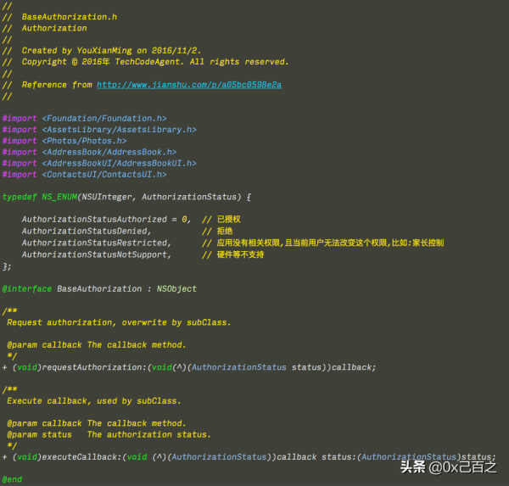Click the typedef keyword
509x486 pixels.
(x=20, y=197)
